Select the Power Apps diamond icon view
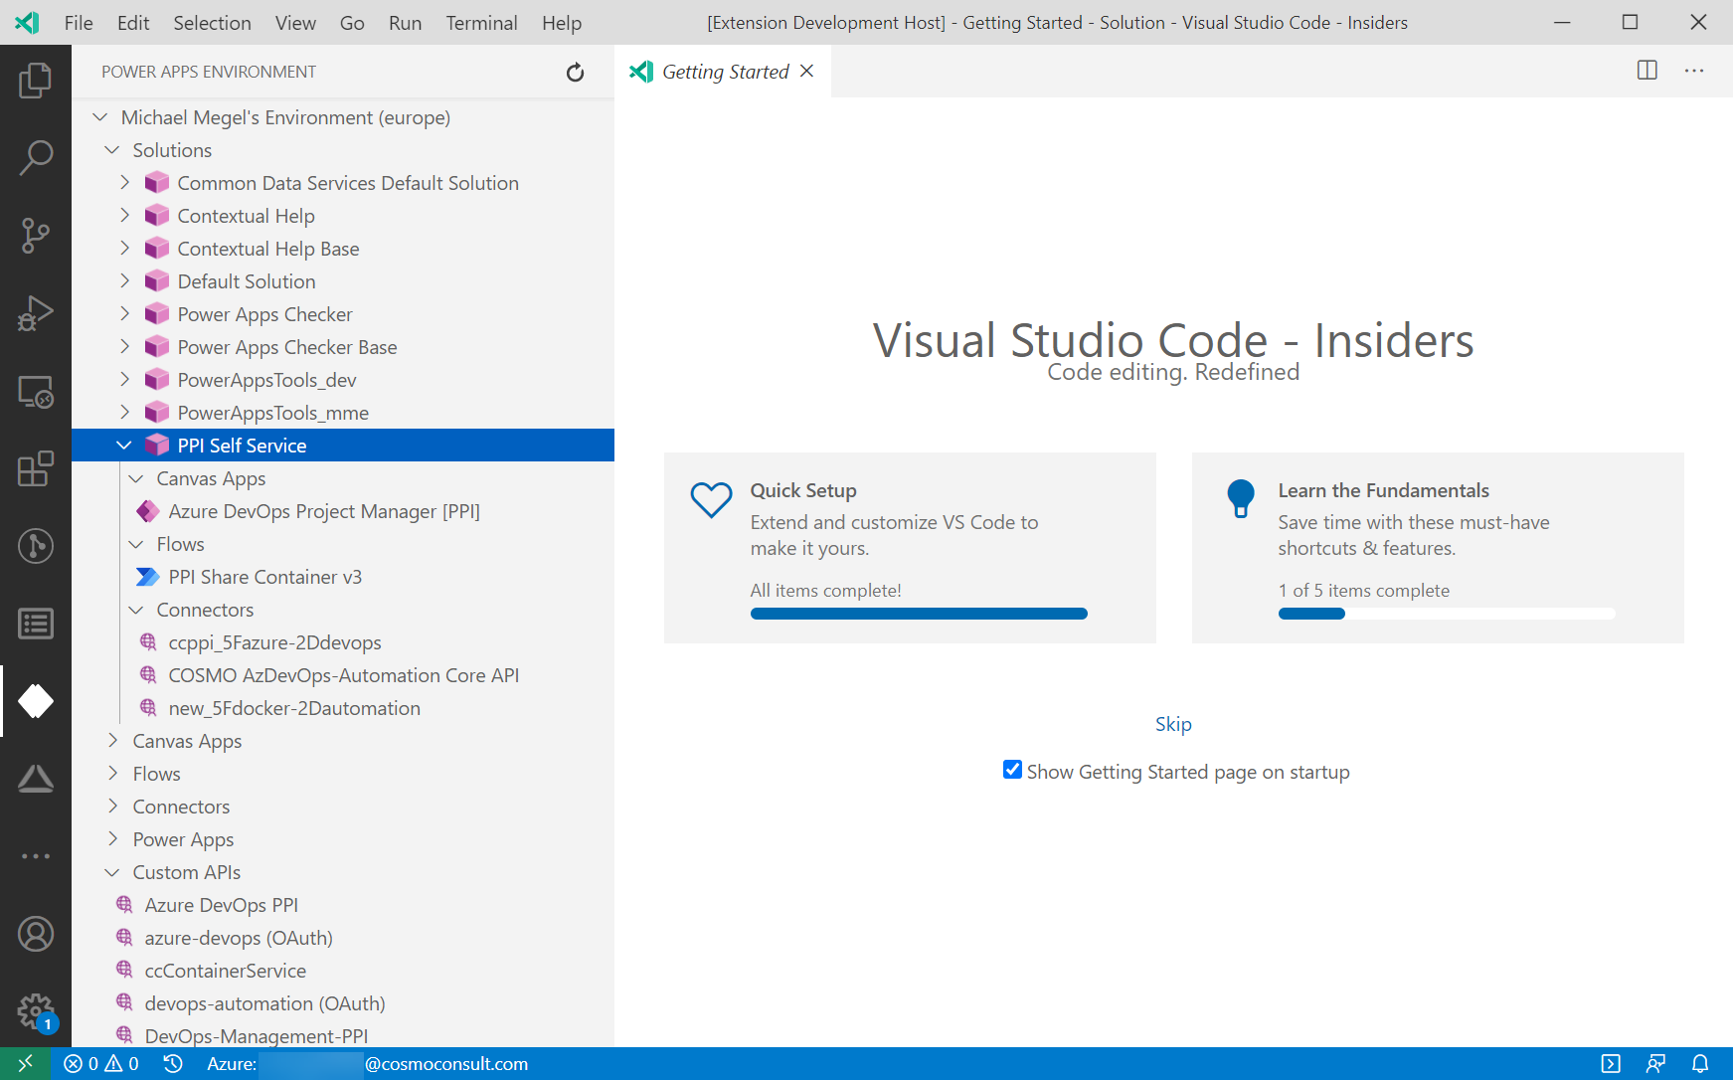 tap(36, 701)
